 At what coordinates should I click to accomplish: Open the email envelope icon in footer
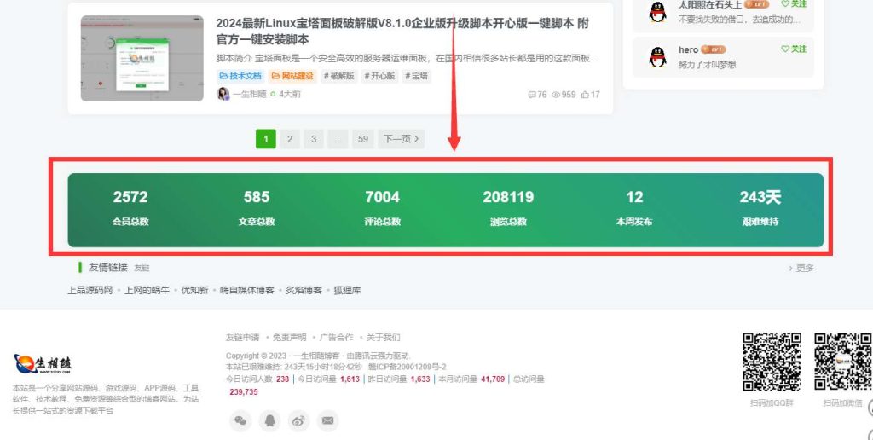(328, 420)
